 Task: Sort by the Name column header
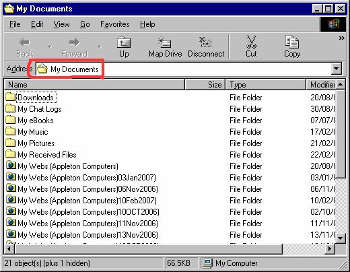coord(94,85)
